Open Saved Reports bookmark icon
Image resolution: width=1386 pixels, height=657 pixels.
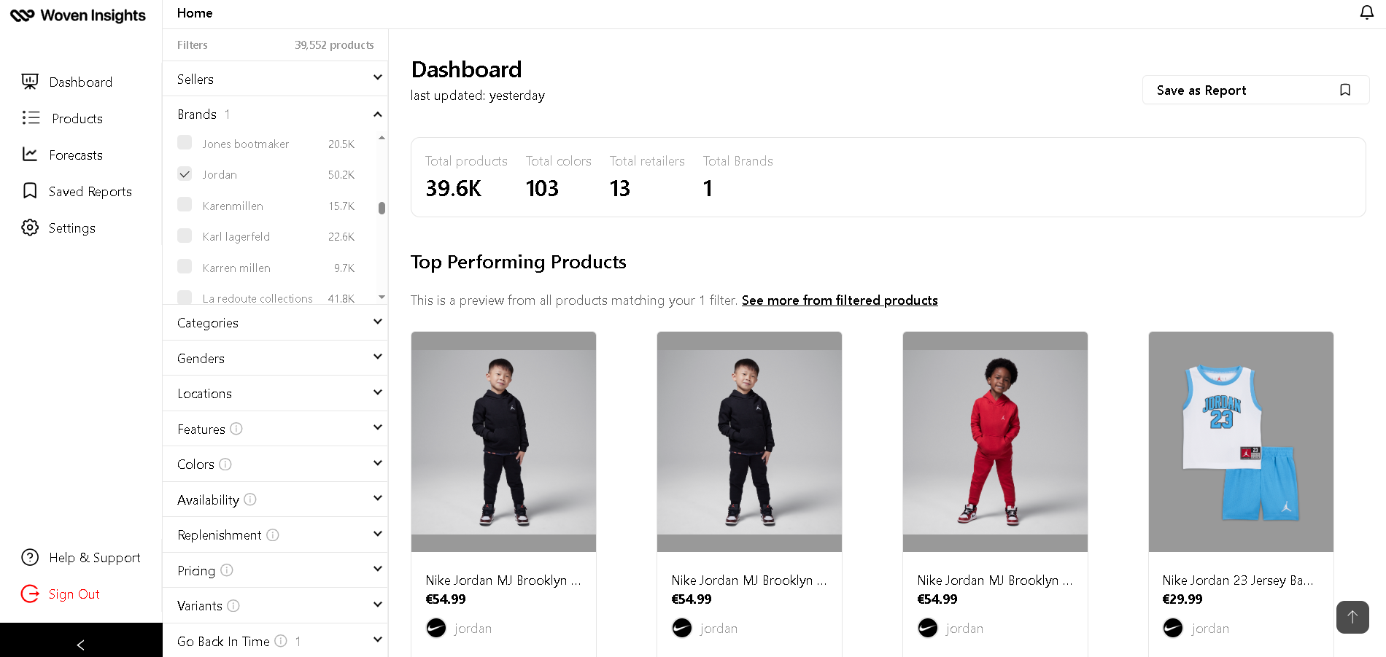click(x=30, y=190)
